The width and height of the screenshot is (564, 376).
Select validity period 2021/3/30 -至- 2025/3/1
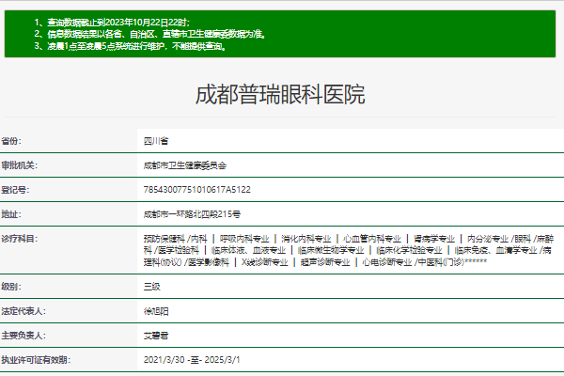point(192,359)
